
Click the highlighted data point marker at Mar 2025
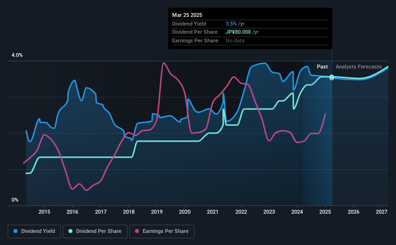(x=331, y=77)
